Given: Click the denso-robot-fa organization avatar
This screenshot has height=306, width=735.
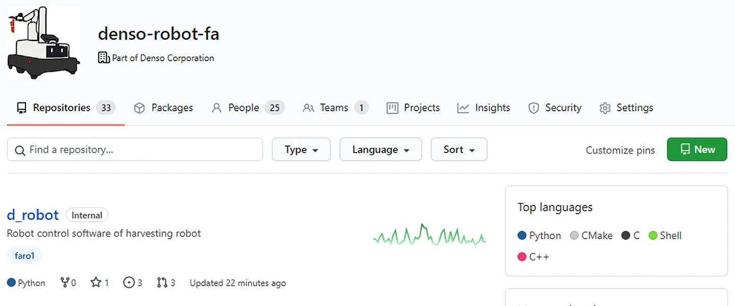Looking at the screenshot, I should [x=44, y=43].
